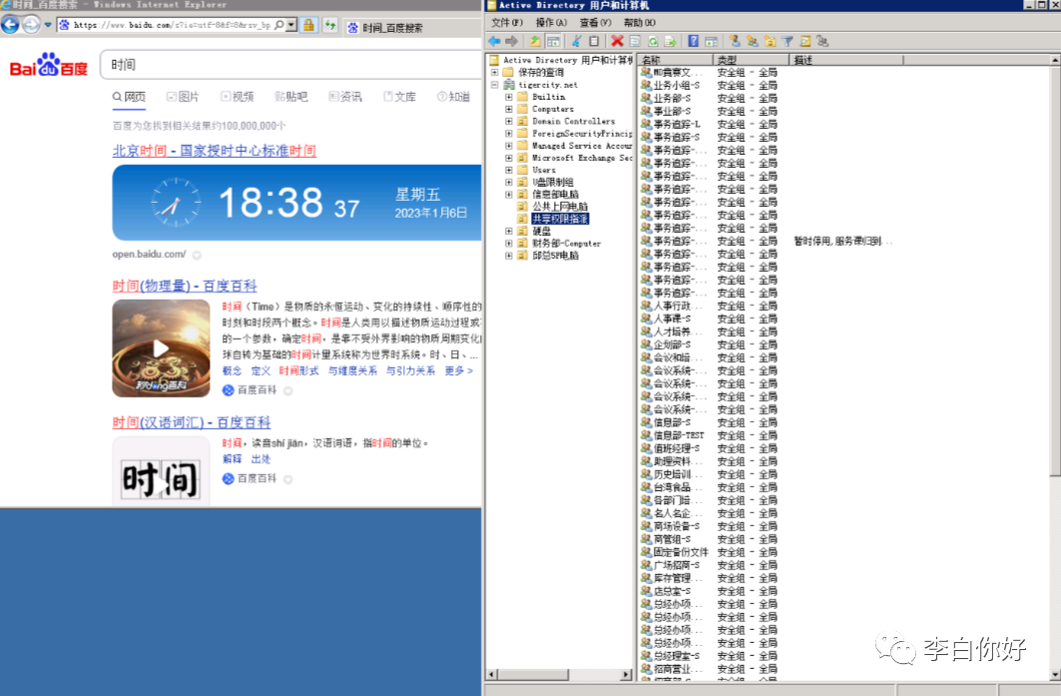The width and height of the screenshot is (1061, 696).
Task: Play the 时间 video thumbnail
Action: [161, 348]
